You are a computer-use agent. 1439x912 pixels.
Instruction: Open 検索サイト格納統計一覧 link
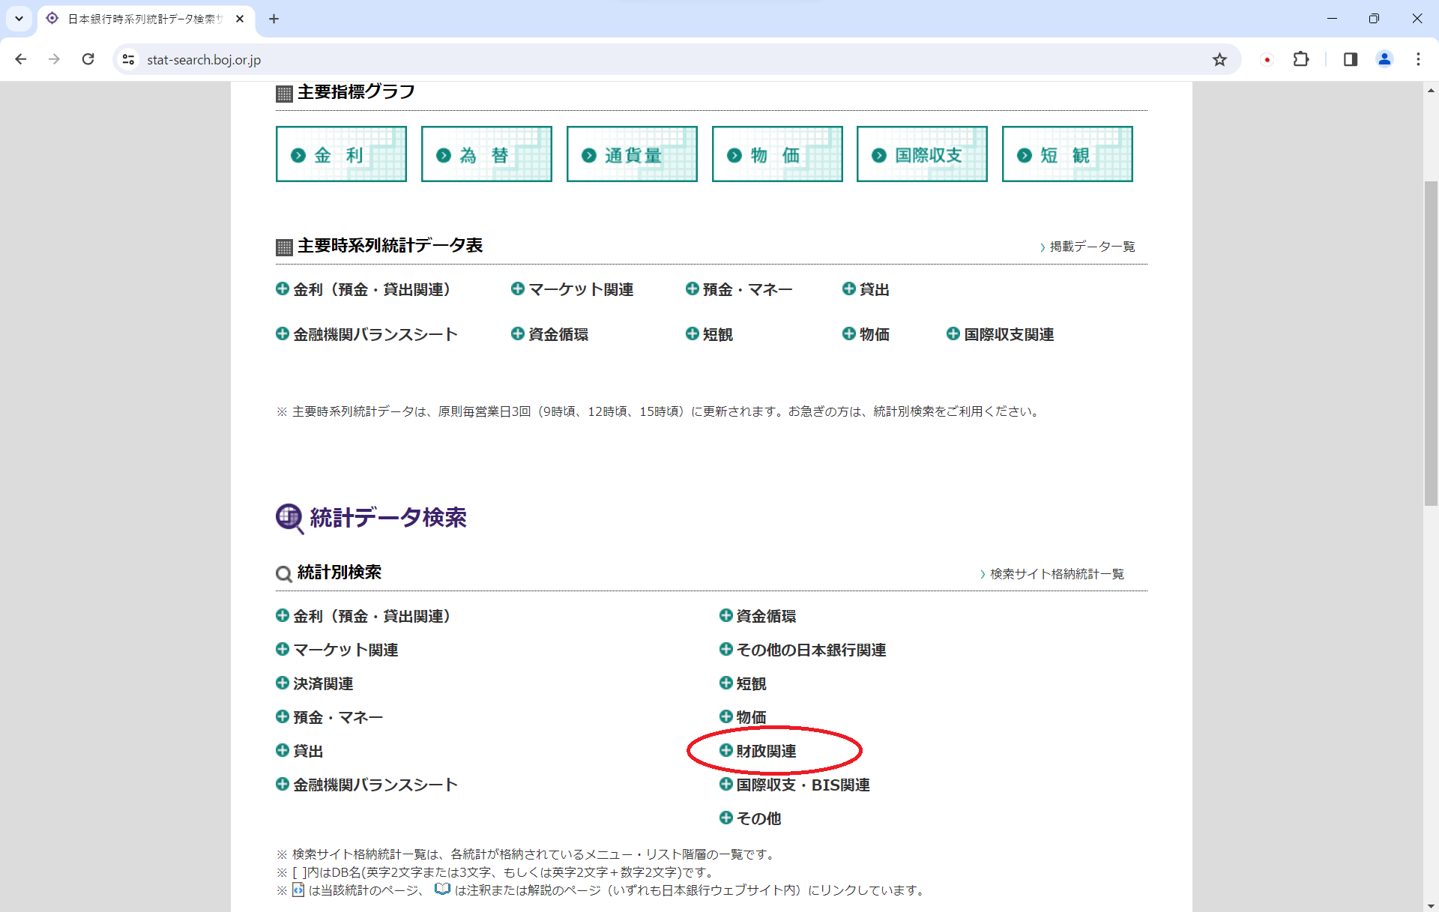pyautogui.click(x=1056, y=574)
